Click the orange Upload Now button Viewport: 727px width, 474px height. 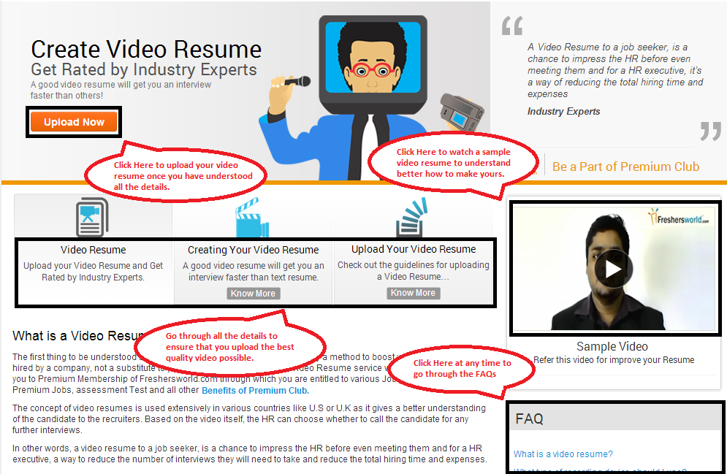(x=74, y=122)
